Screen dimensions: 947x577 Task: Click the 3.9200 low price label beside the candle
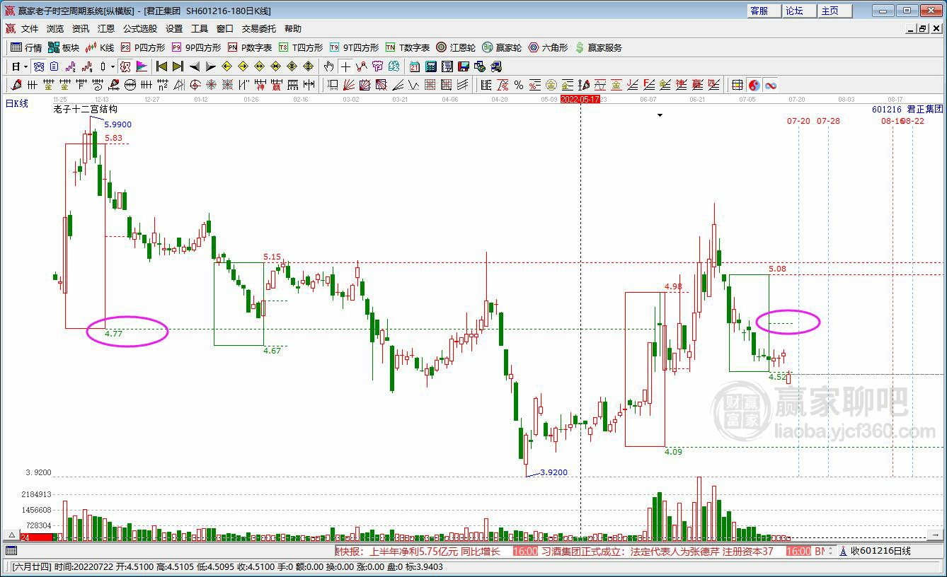pos(554,472)
